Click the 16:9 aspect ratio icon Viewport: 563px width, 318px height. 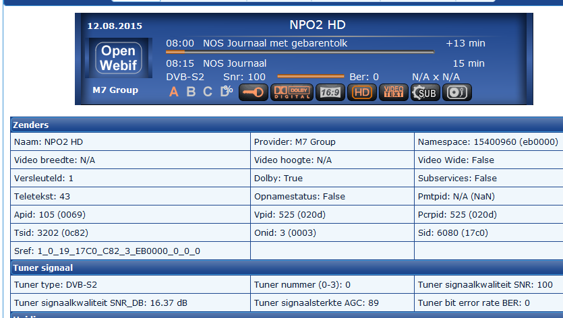coord(330,92)
